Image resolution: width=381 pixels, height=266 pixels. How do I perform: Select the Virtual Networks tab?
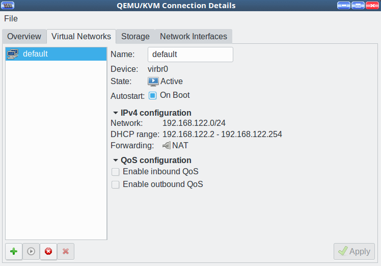click(81, 37)
